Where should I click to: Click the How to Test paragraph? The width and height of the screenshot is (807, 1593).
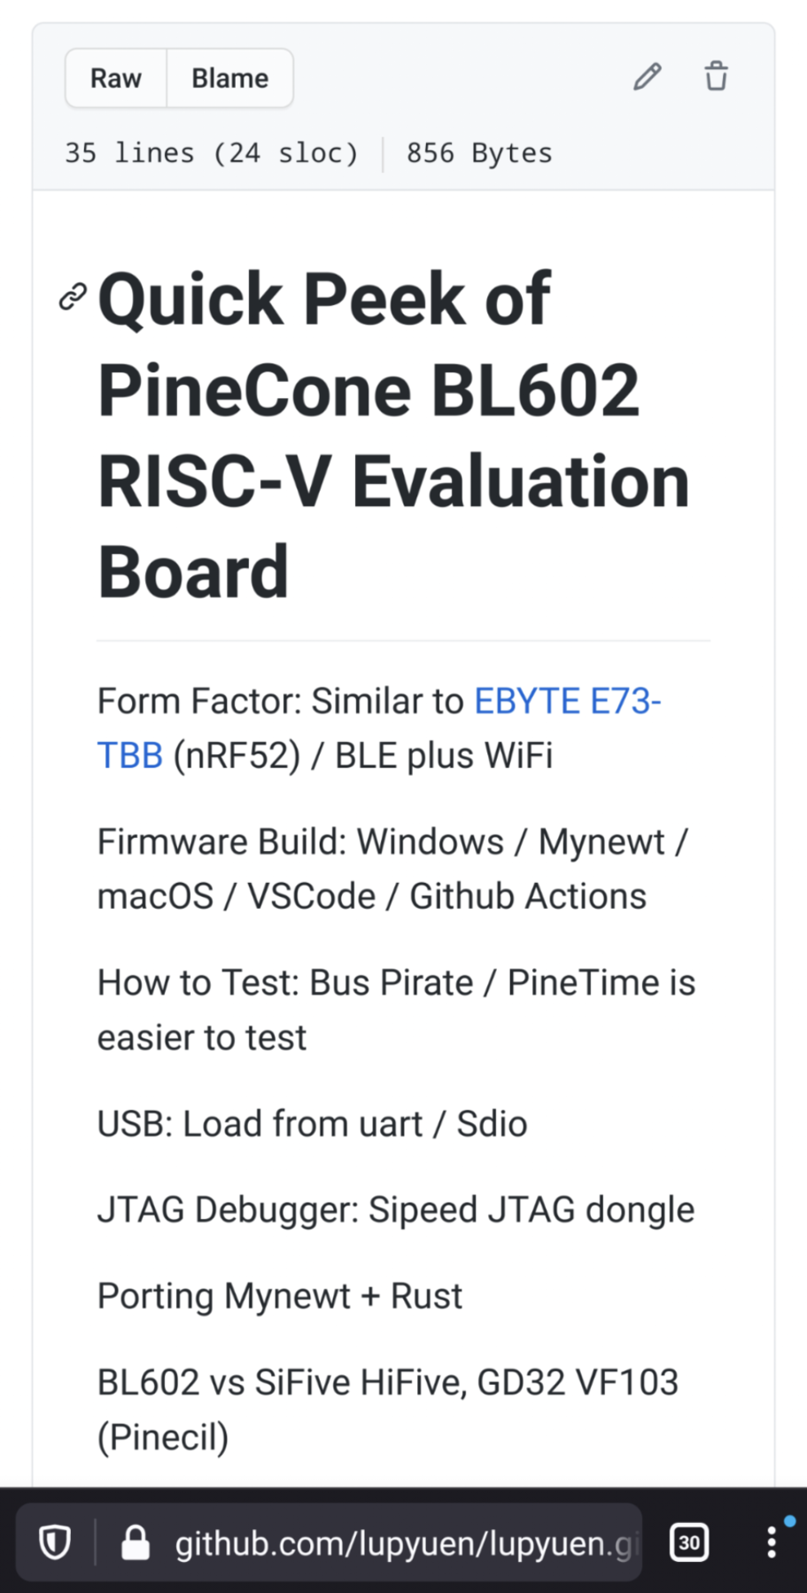[x=395, y=1010]
